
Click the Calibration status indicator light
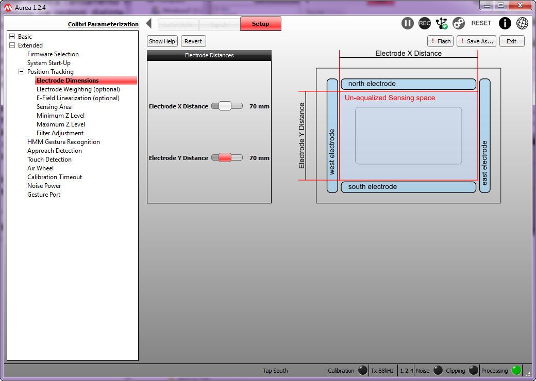click(363, 370)
